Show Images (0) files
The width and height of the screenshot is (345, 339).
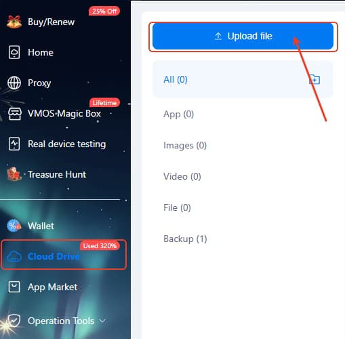(185, 145)
